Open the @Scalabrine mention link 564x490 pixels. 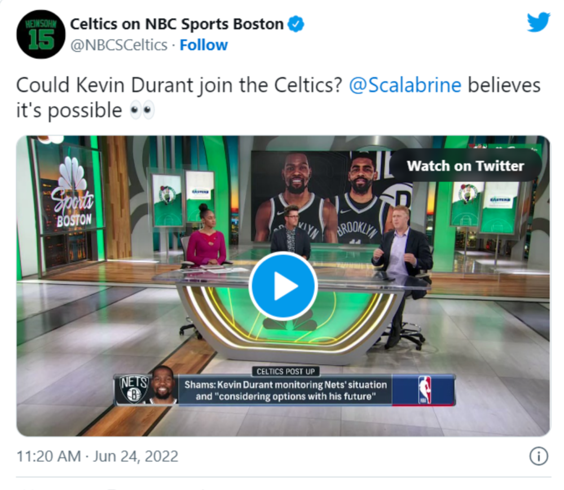click(x=406, y=85)
